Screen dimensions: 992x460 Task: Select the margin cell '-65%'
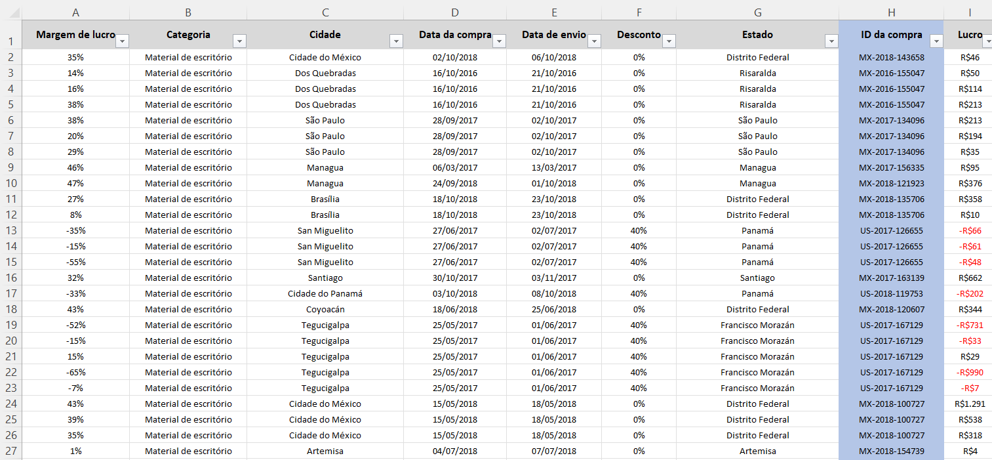(76, 372)
